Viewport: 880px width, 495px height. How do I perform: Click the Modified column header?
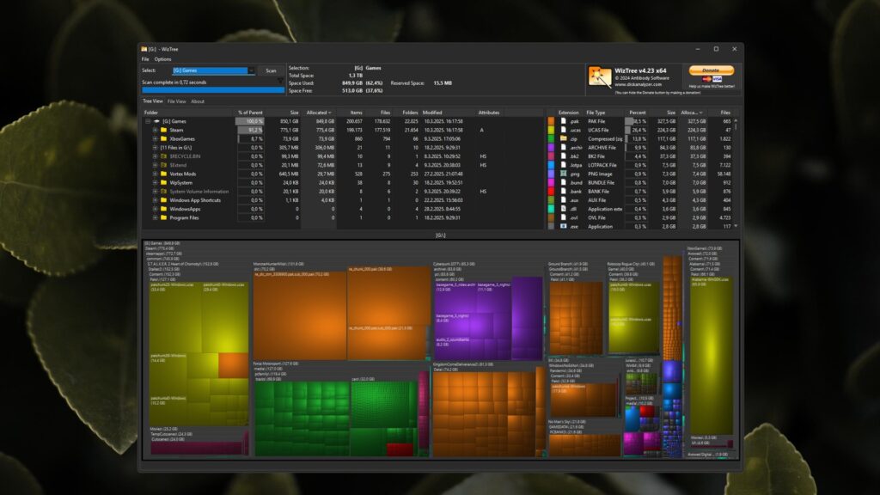[x=432, y=113]
